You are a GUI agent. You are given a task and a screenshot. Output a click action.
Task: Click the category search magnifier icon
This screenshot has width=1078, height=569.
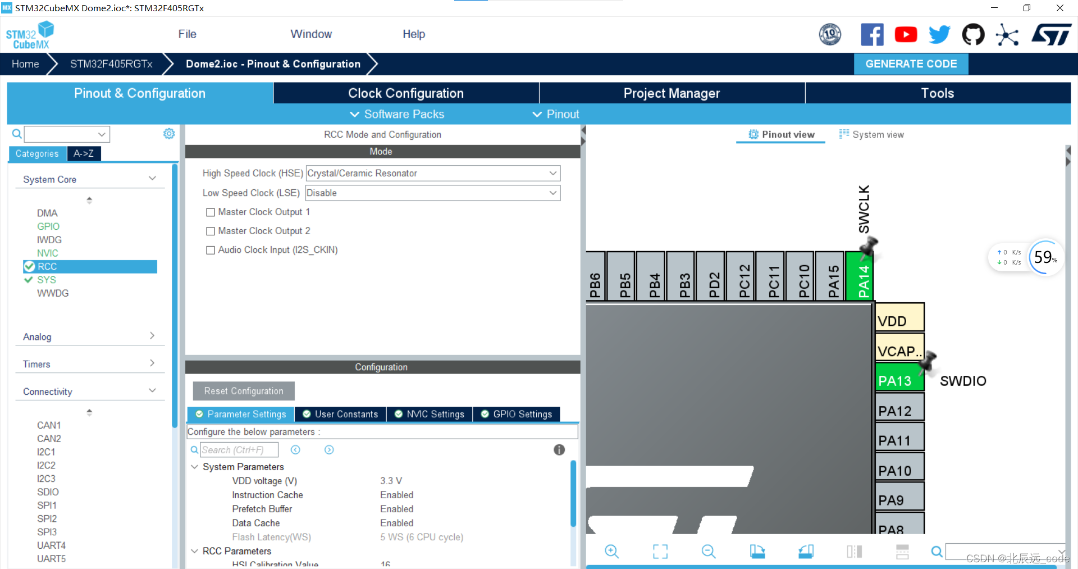click(17, 134)
